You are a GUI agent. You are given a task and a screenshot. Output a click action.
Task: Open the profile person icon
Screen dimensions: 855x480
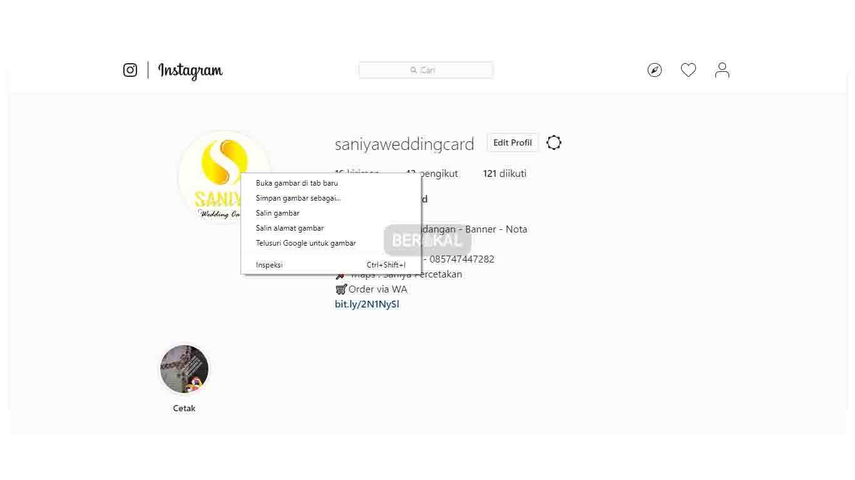pyautogui.click(x=722, y=70)
